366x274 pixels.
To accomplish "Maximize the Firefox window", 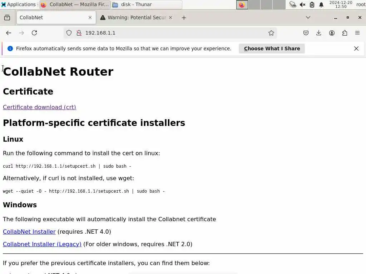I will (347, 17).
